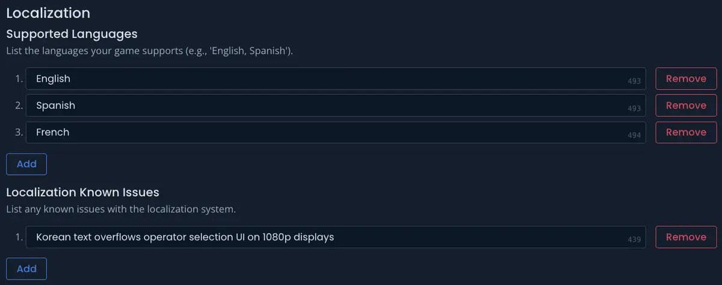Click the Supported Languages heading
This screenshot has width=722, height=285.
[x=72, y=34]
